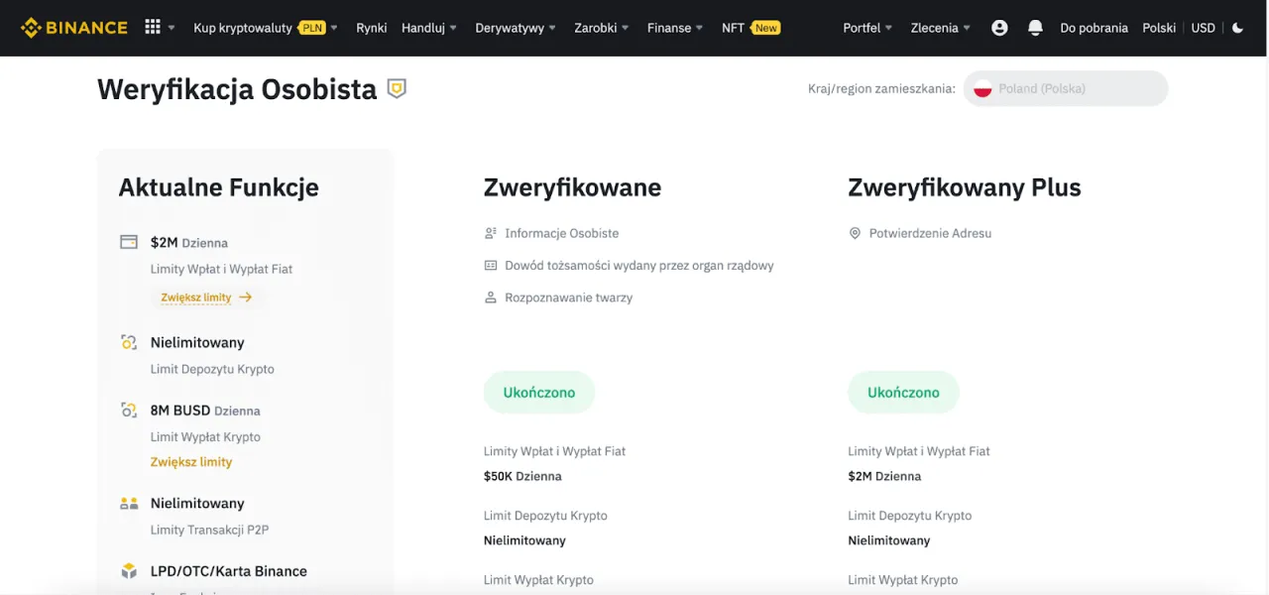Click the Informacje Osobiste text
This screenshot has width=1269, height=595.
(562, 233)
